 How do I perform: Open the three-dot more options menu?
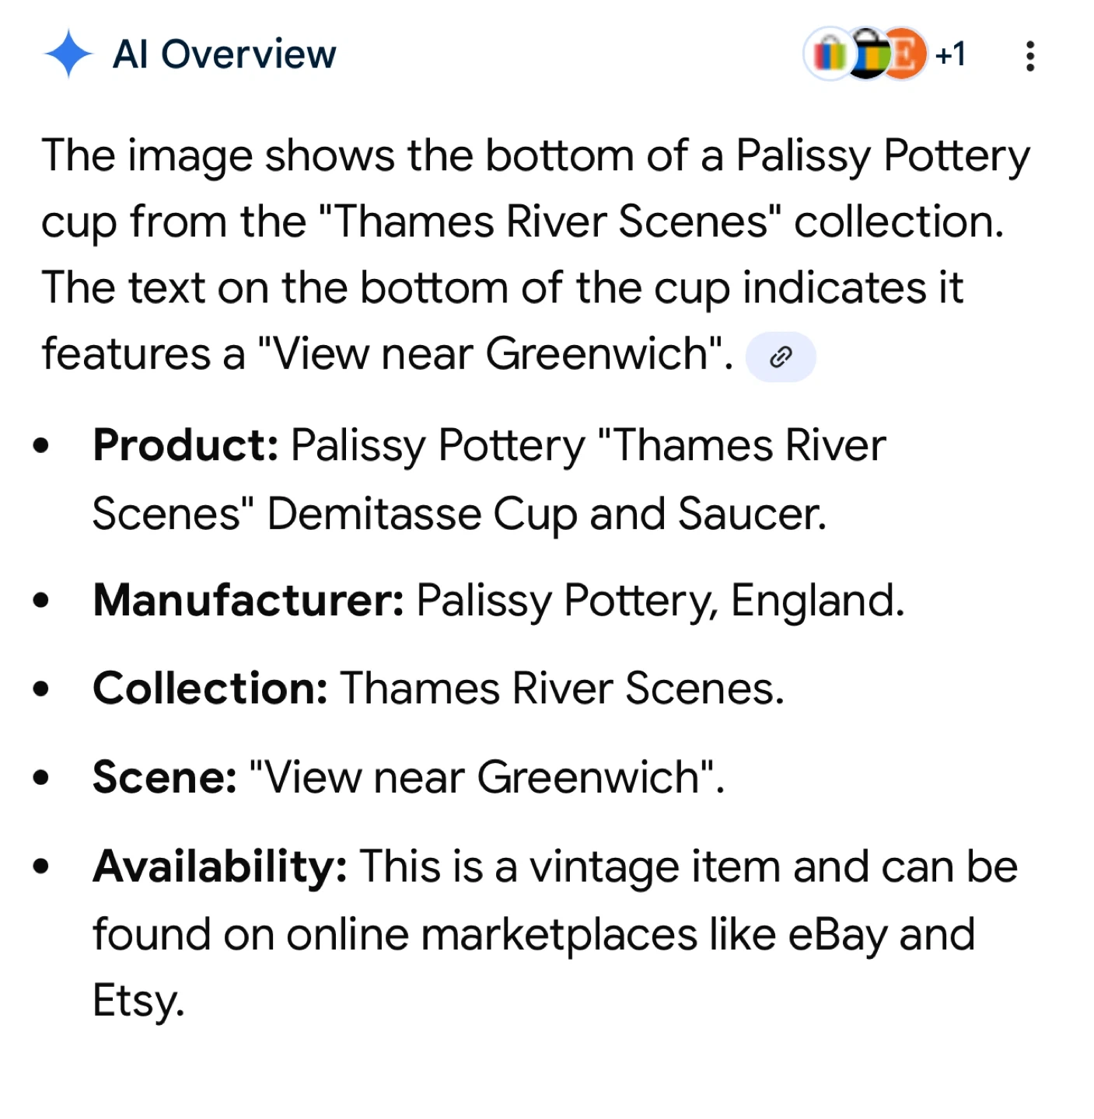tap(1029, 56)
